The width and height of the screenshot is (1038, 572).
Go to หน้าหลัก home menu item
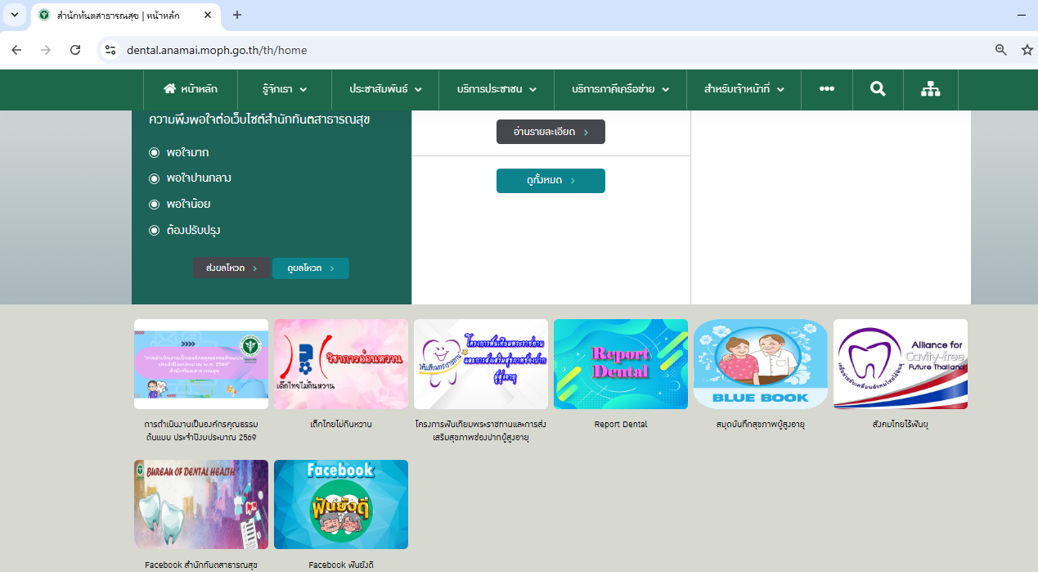click(x=191, y=89)
